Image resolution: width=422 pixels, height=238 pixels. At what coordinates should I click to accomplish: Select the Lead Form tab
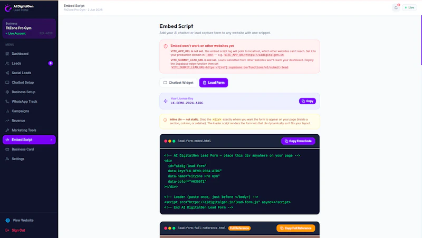pos(214,83)
